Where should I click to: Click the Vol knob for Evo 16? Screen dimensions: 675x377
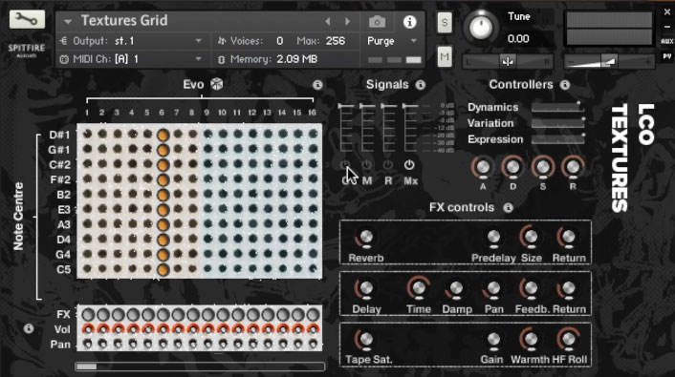point(313,329)
